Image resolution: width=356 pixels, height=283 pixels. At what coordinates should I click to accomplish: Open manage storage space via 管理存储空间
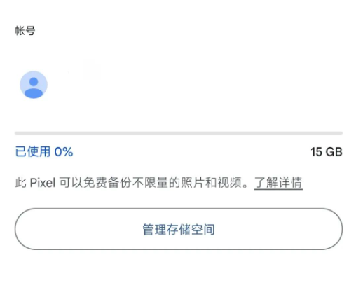(179, 229)
